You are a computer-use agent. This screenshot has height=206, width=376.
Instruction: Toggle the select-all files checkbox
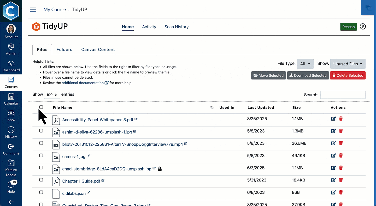pyautogui.click(x=41, y=107)
